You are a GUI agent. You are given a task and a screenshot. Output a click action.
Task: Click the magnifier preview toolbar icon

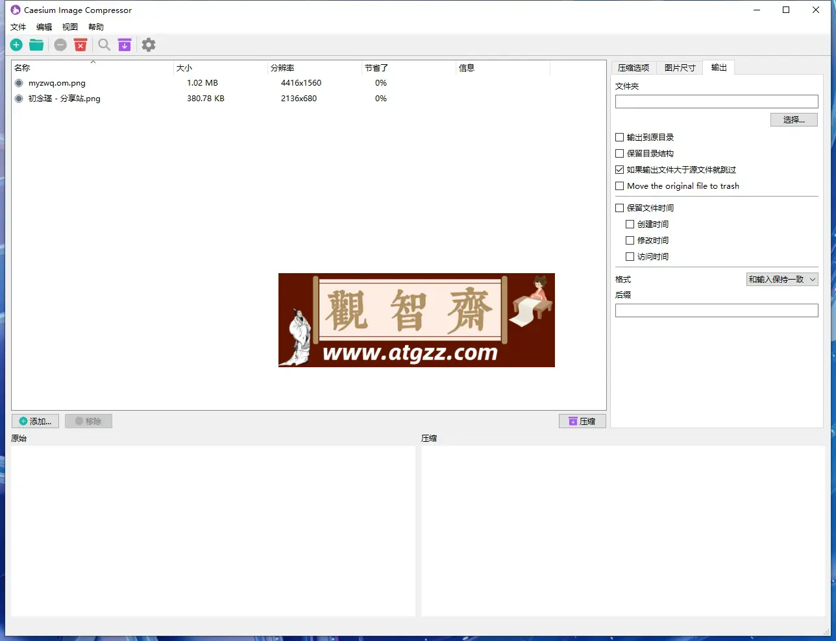[x=104, y=45]
